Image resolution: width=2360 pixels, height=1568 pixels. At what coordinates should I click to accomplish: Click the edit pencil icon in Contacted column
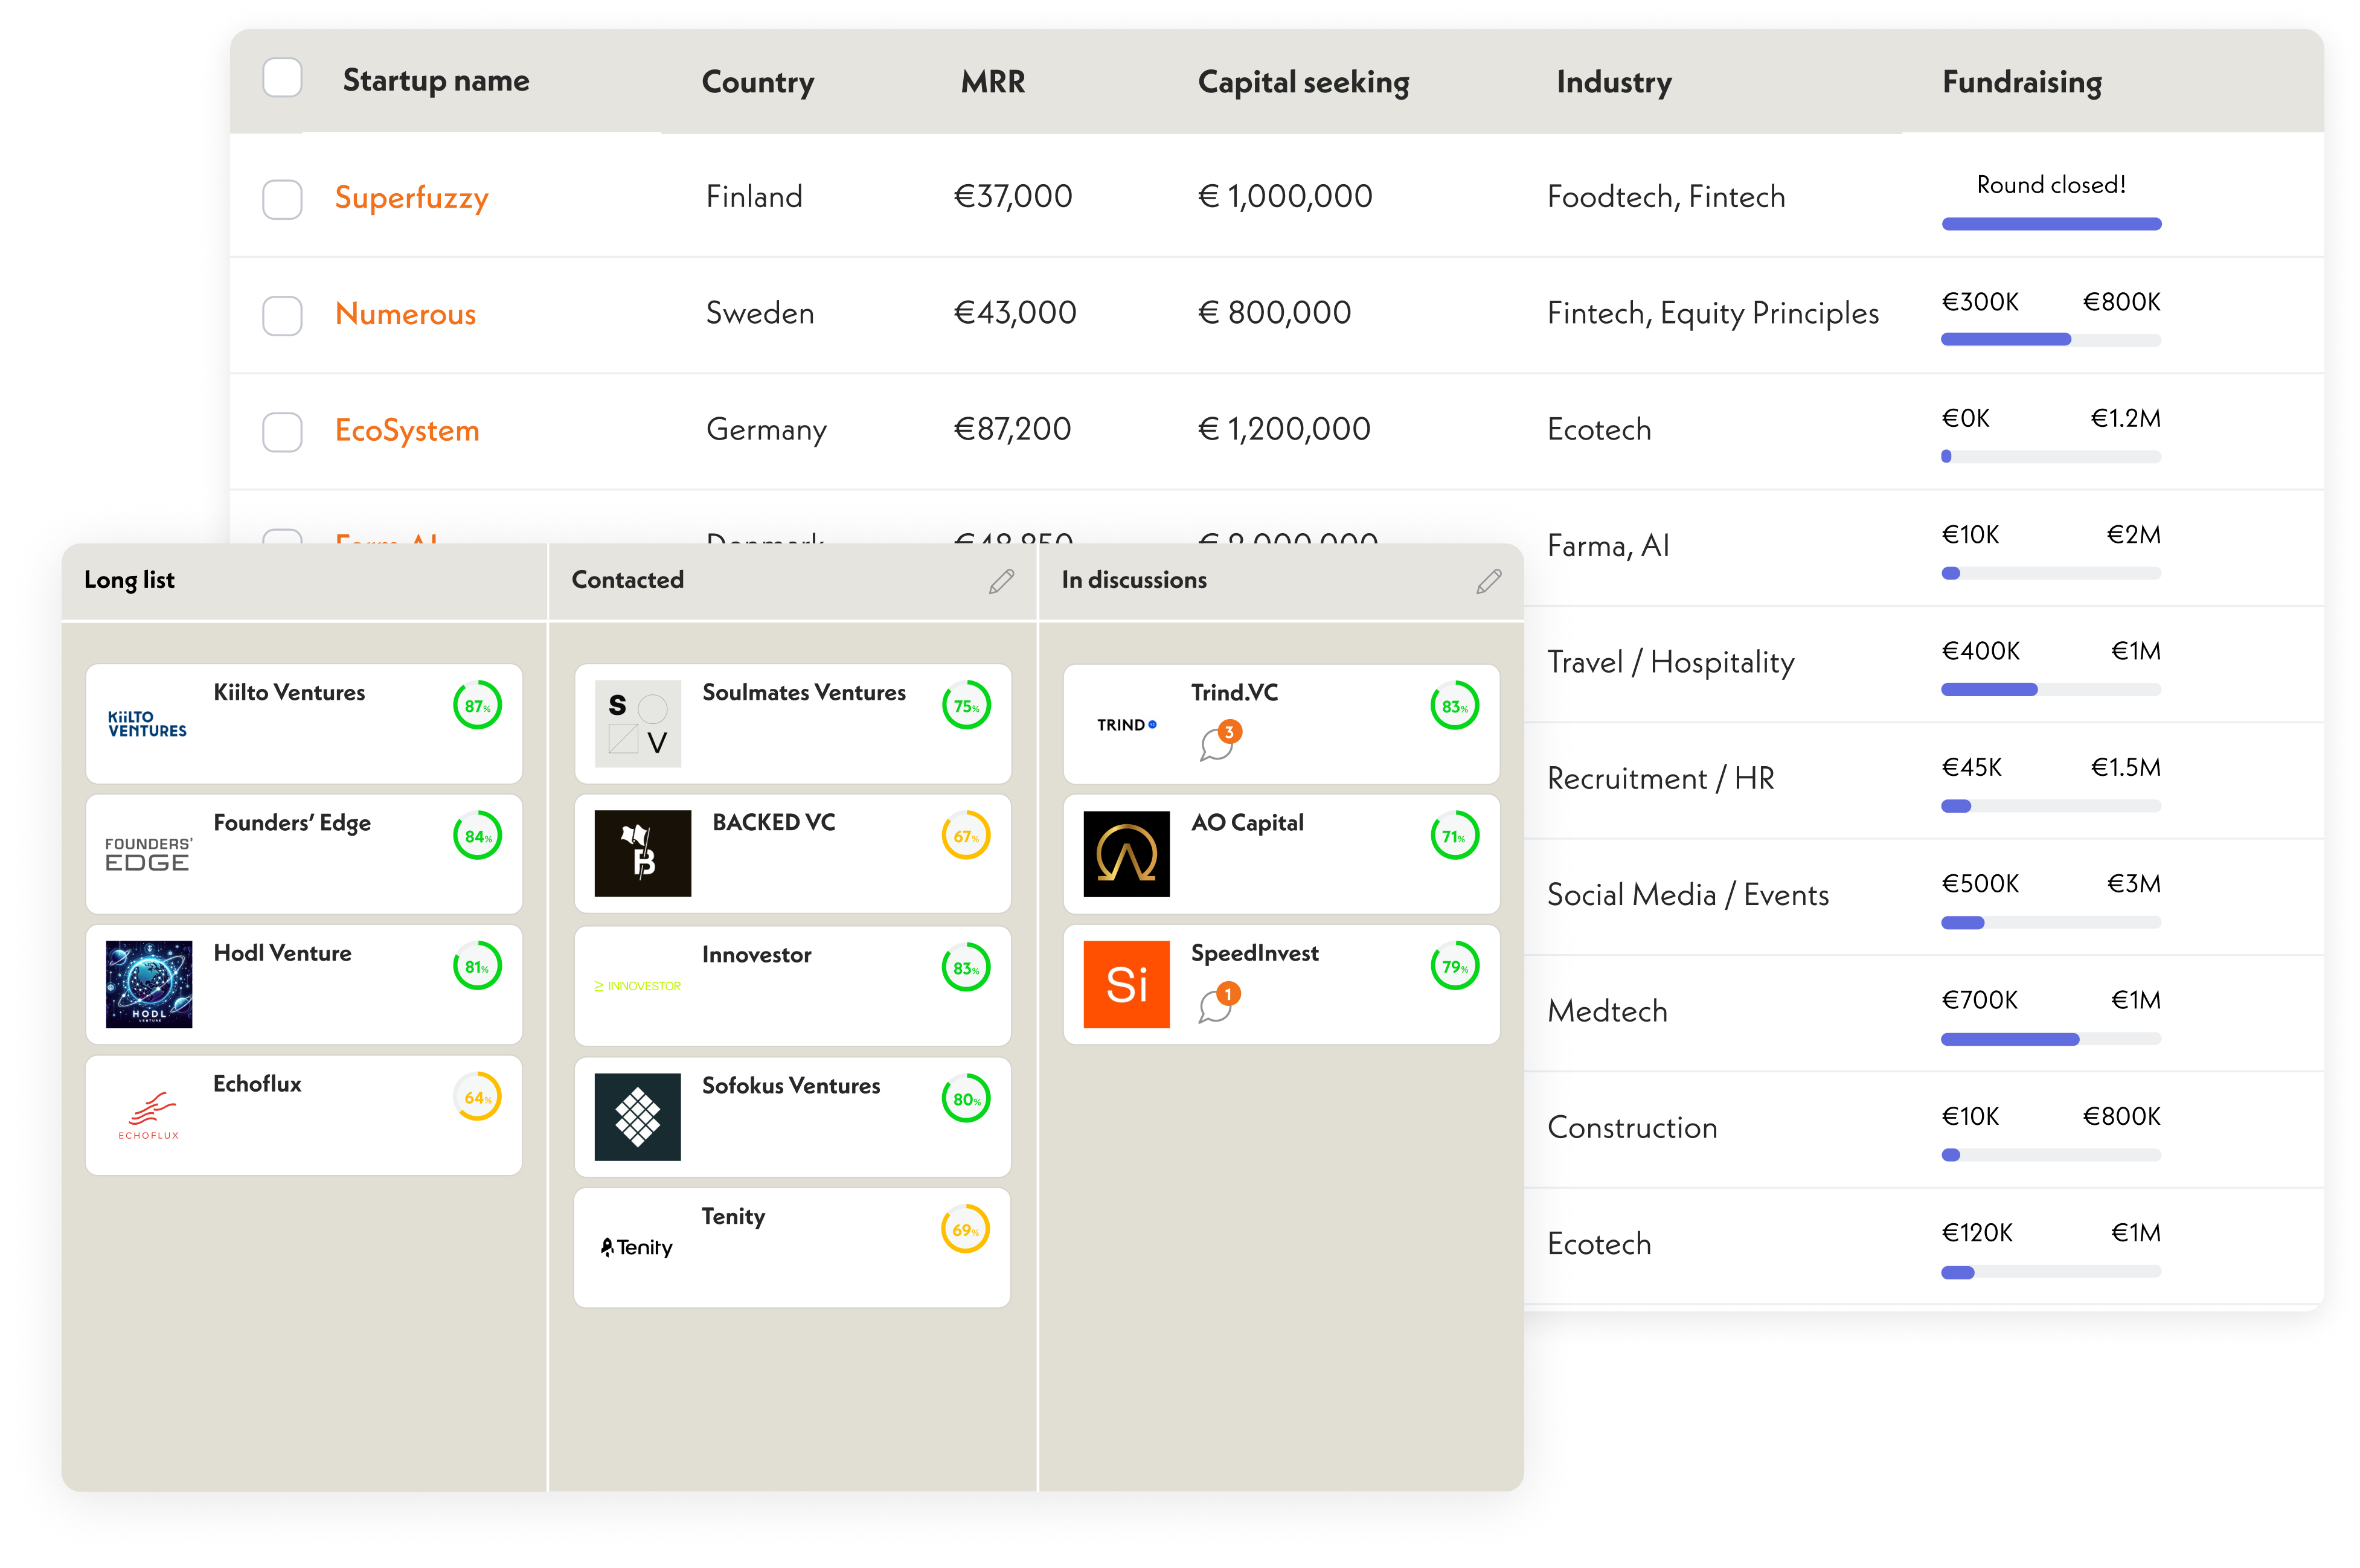coord(1001,581)
